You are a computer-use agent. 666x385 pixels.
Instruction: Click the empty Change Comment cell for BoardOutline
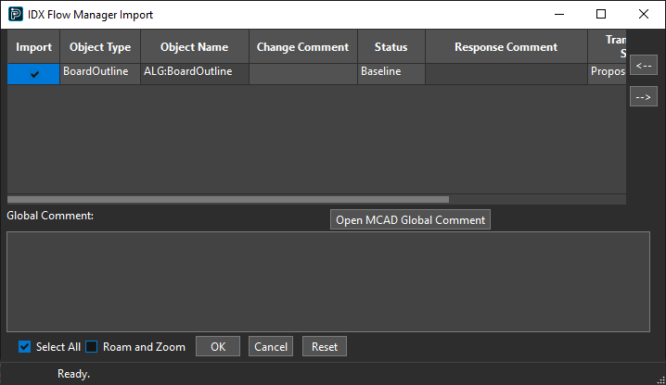[302, 74]
